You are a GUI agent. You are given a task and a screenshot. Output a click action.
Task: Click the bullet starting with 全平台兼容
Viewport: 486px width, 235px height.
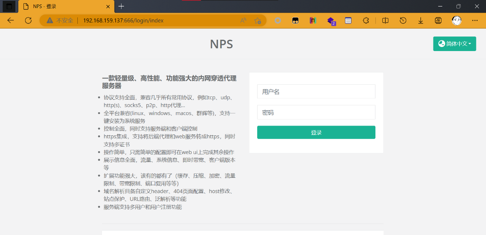(x=169, y=117)
